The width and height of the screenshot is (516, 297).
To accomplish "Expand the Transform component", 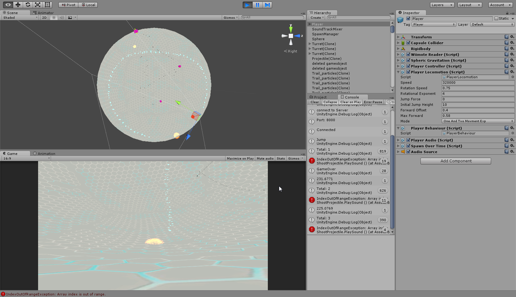I will (x=398, y=37).
